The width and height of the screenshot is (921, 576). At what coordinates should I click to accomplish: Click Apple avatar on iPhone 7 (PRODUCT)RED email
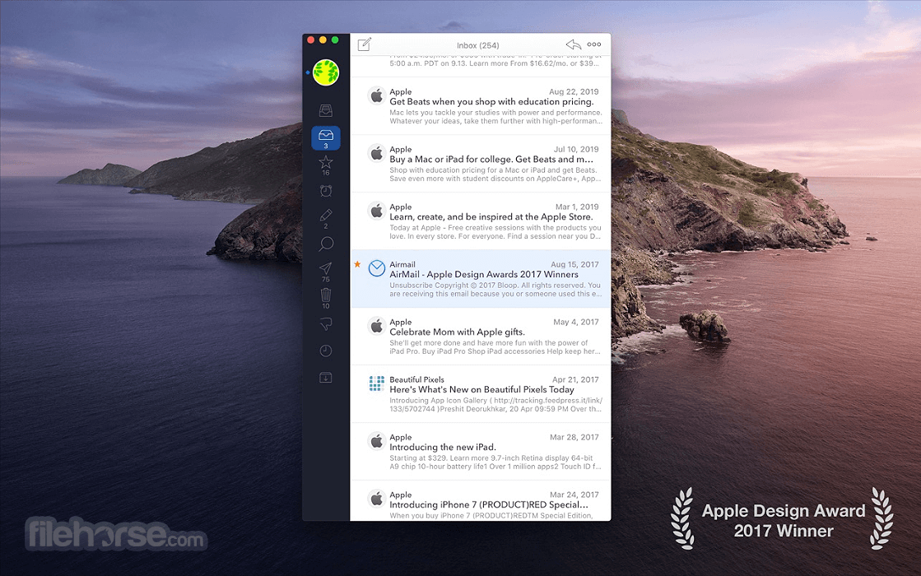pos(376,498)
